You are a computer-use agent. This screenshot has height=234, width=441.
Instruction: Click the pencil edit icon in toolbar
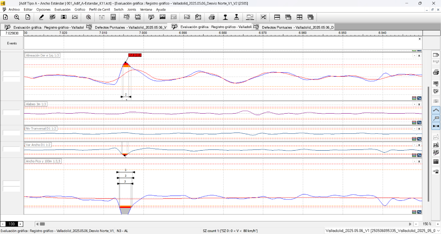tap(41, 17)
